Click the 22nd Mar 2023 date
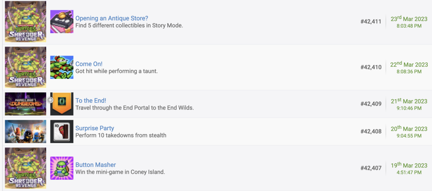432x191 pixels. click(x=409, y=64)
